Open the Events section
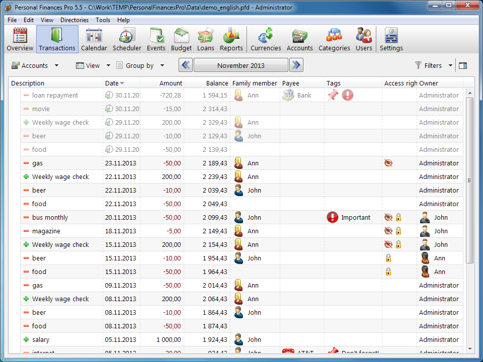Image resolution: width=483 pixels, height=362 pixels. (x=156, y=39)
